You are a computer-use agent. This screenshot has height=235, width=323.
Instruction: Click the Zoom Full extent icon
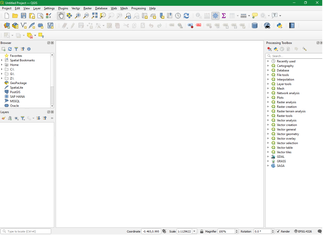pyautogui.click(x=94, y=16)
